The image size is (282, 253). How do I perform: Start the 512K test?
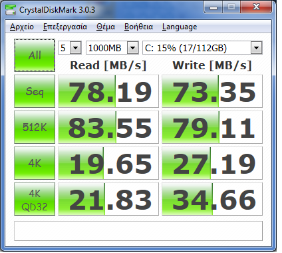click(x=35, y=127)
